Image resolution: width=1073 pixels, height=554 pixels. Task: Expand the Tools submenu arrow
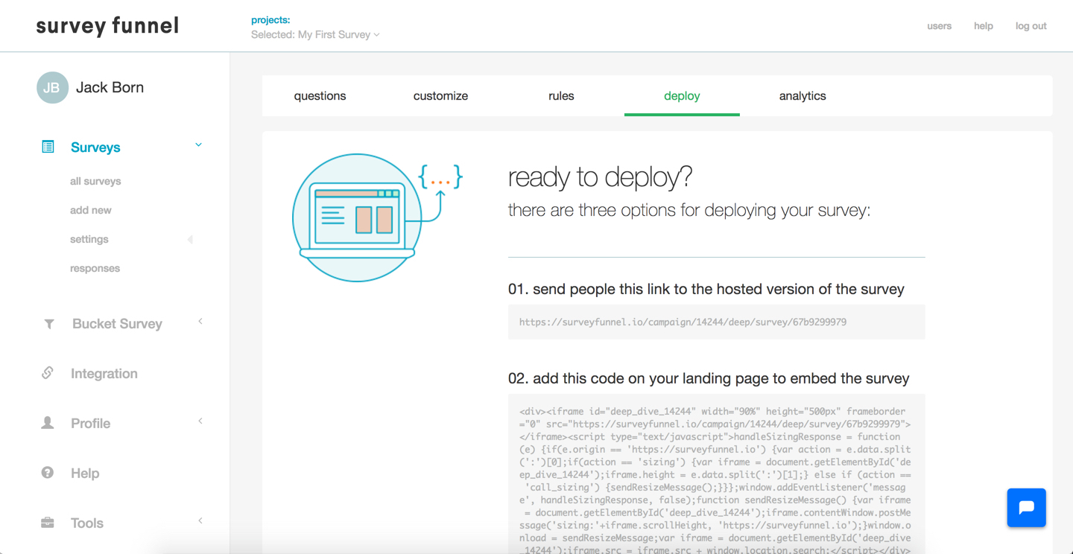pyautogui.click(x=200, y=521)
